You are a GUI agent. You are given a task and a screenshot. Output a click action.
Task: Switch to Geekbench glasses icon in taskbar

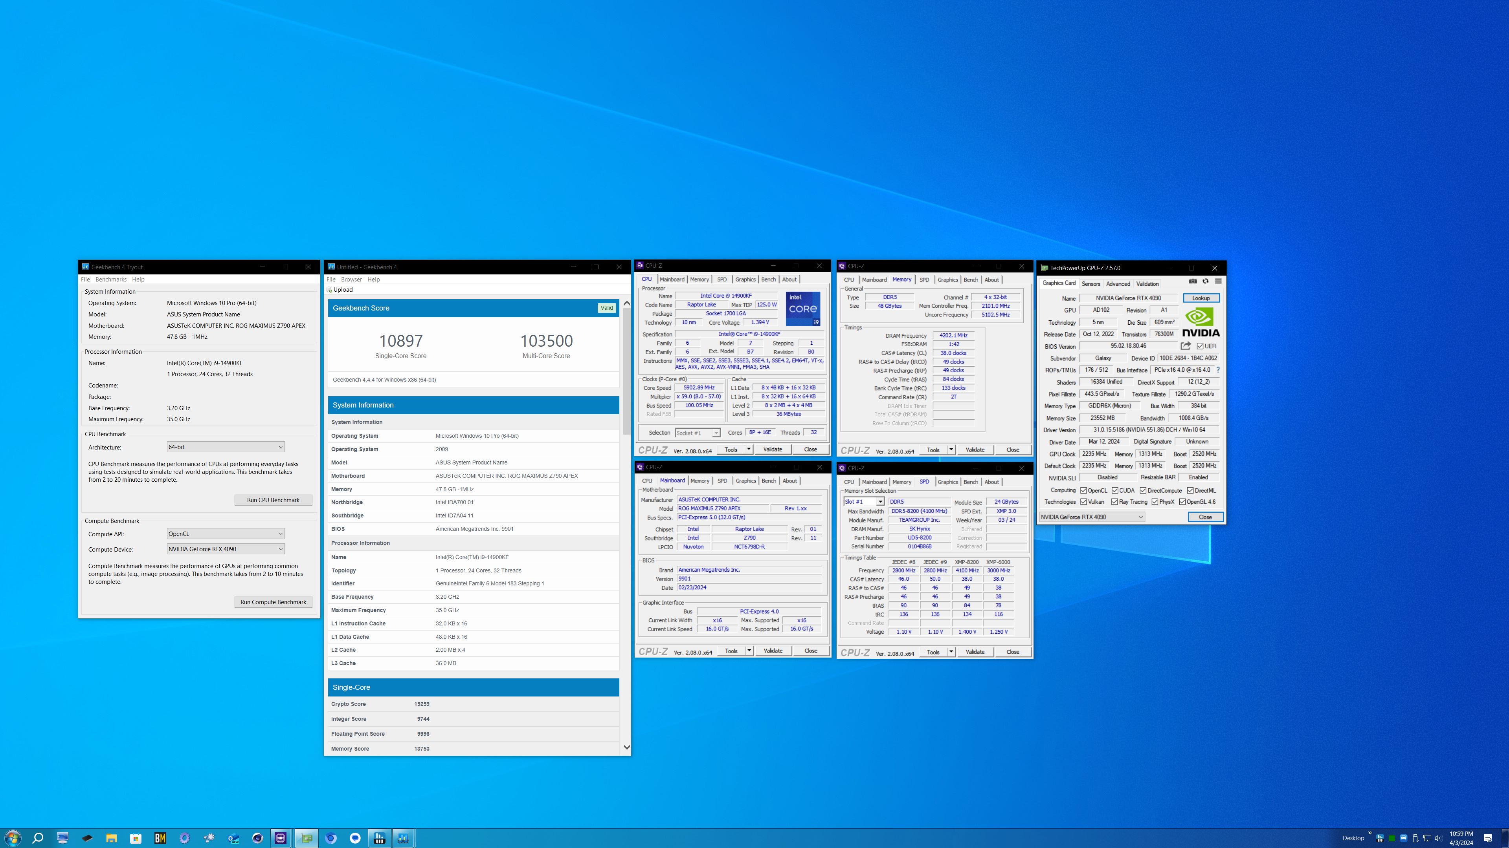point(403,838)
